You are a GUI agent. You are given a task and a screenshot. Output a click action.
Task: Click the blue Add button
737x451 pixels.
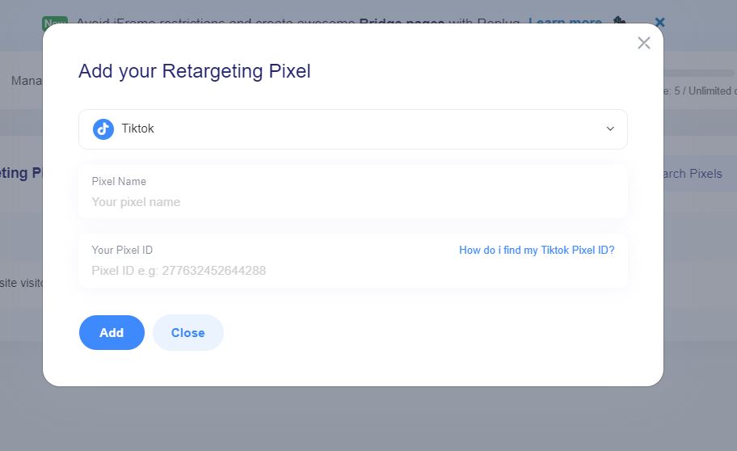[112, 332]
